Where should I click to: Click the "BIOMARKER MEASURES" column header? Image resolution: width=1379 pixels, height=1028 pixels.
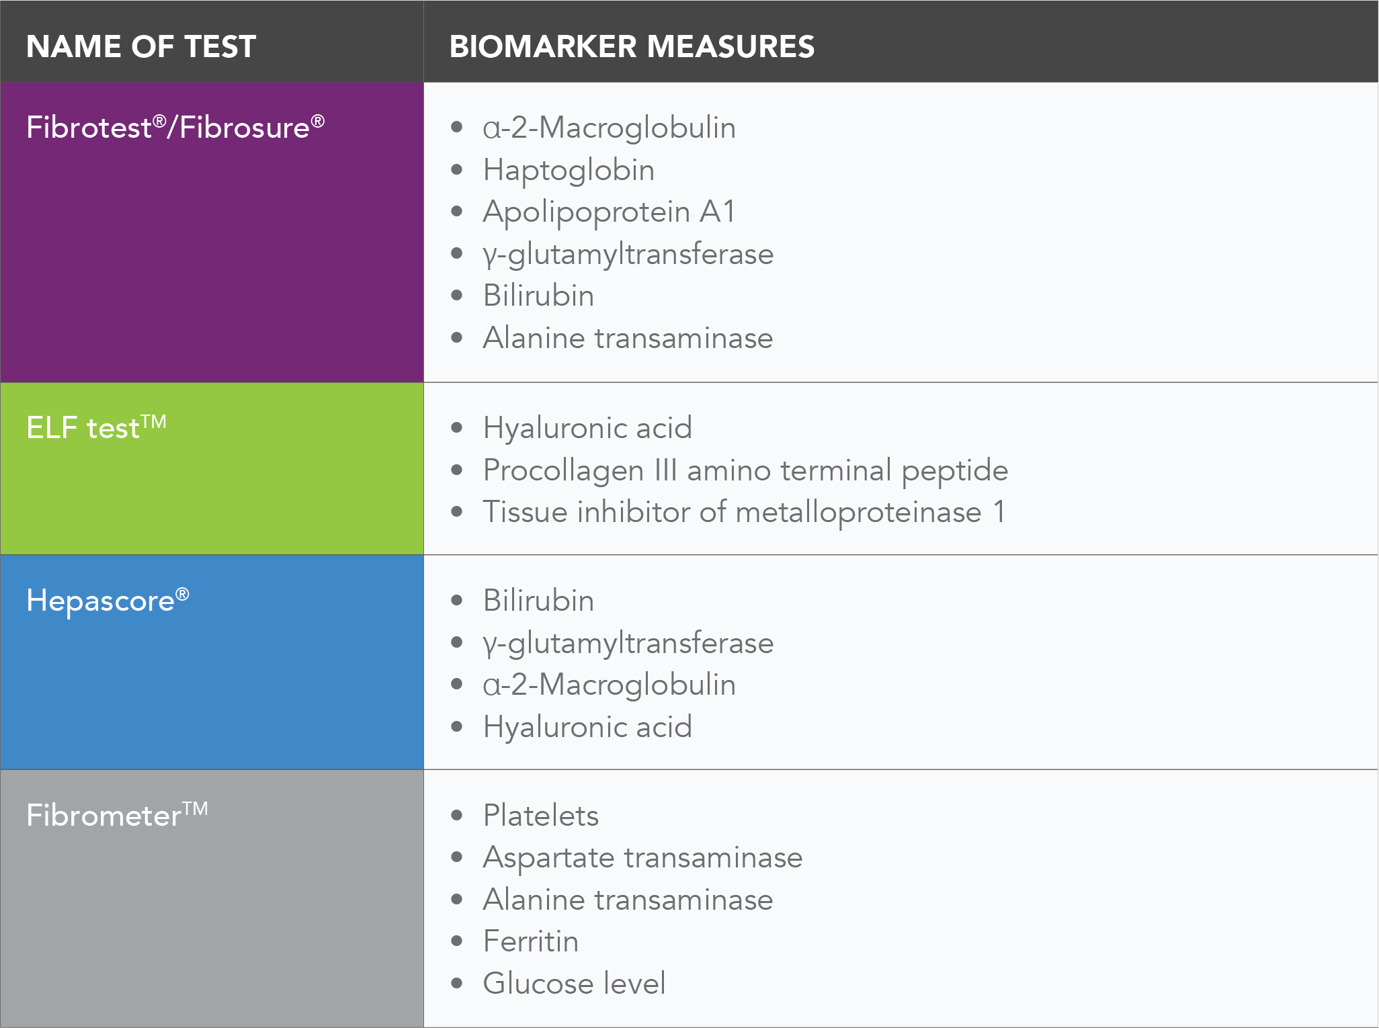pyautogui.click(x=632, y=46)
